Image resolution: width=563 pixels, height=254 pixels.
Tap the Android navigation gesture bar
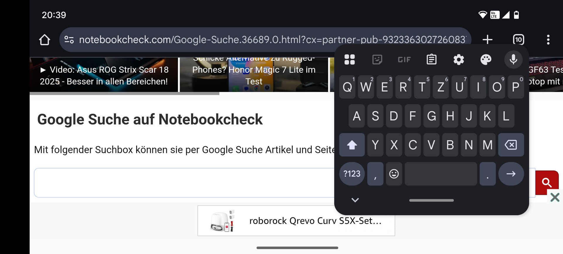tap(297, 248)
